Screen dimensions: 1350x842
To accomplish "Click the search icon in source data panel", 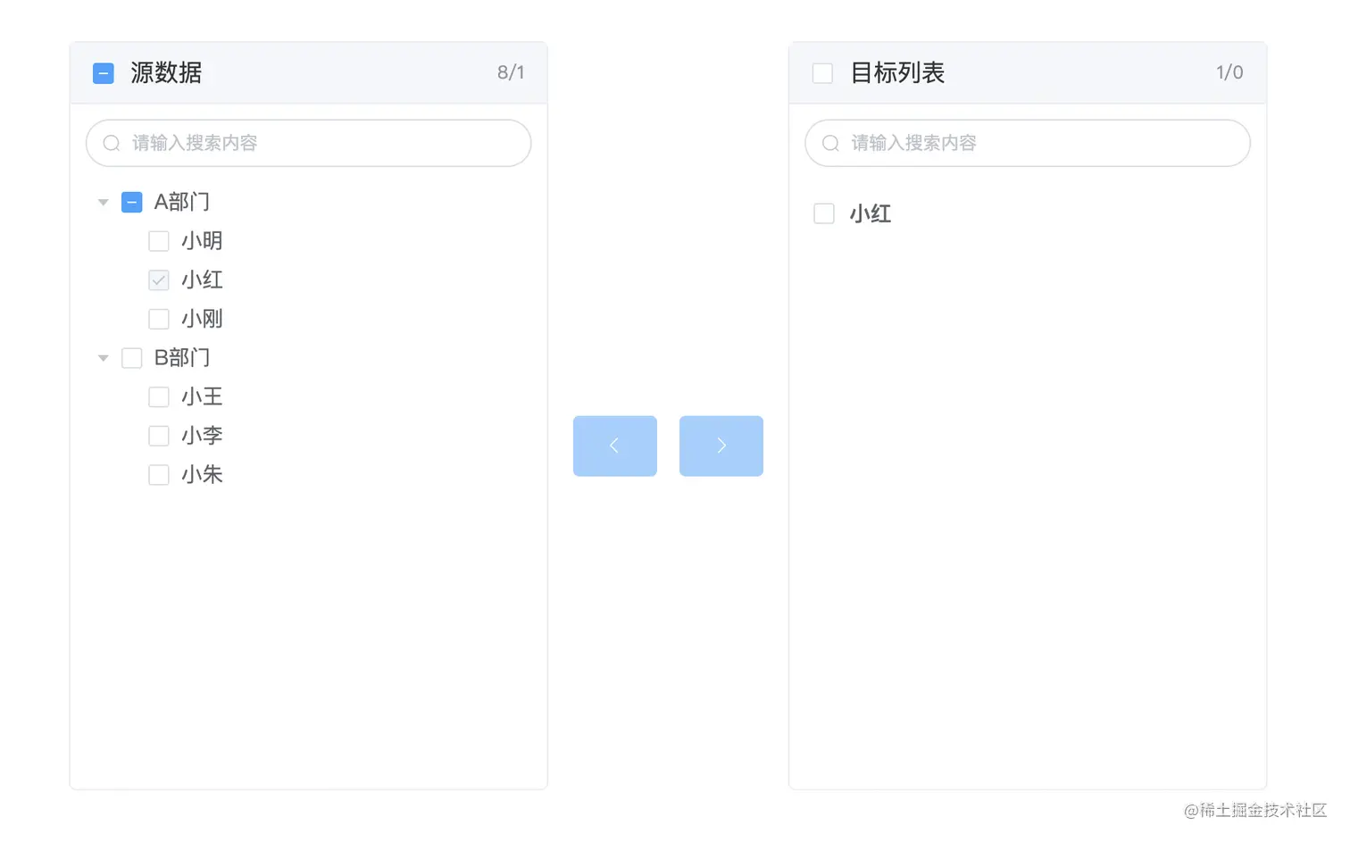I will pyautogui.click(x=111, y=143).
